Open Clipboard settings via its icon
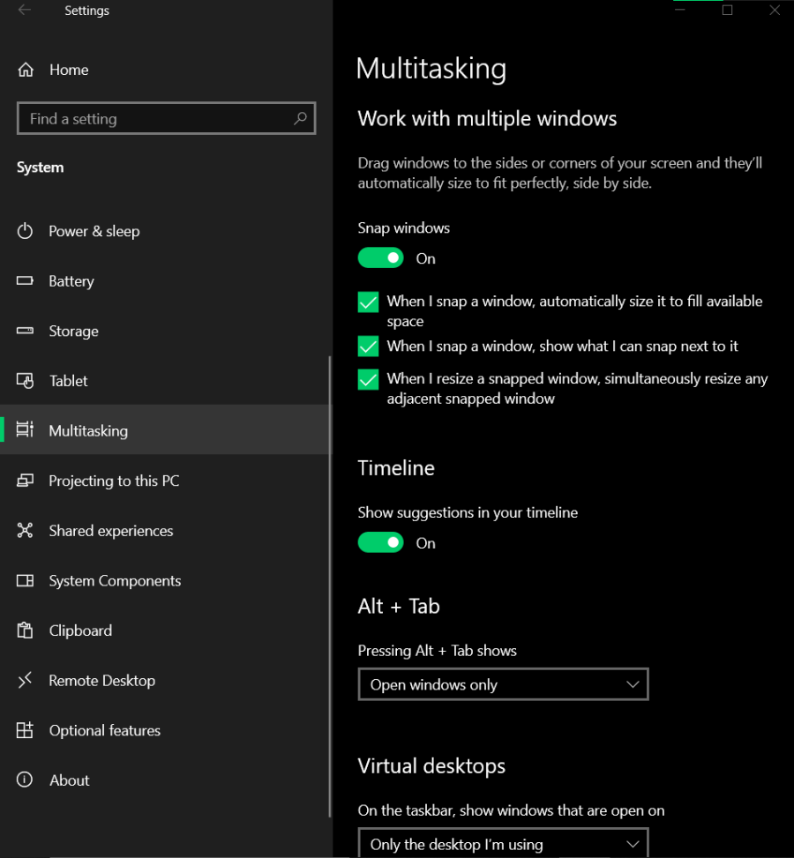 coord(26,630)
